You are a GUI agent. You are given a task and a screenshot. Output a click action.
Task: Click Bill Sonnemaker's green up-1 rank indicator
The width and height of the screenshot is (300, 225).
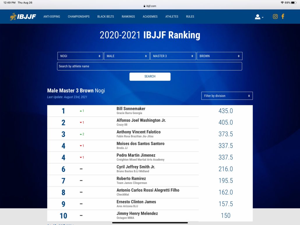tap(82, 111)
